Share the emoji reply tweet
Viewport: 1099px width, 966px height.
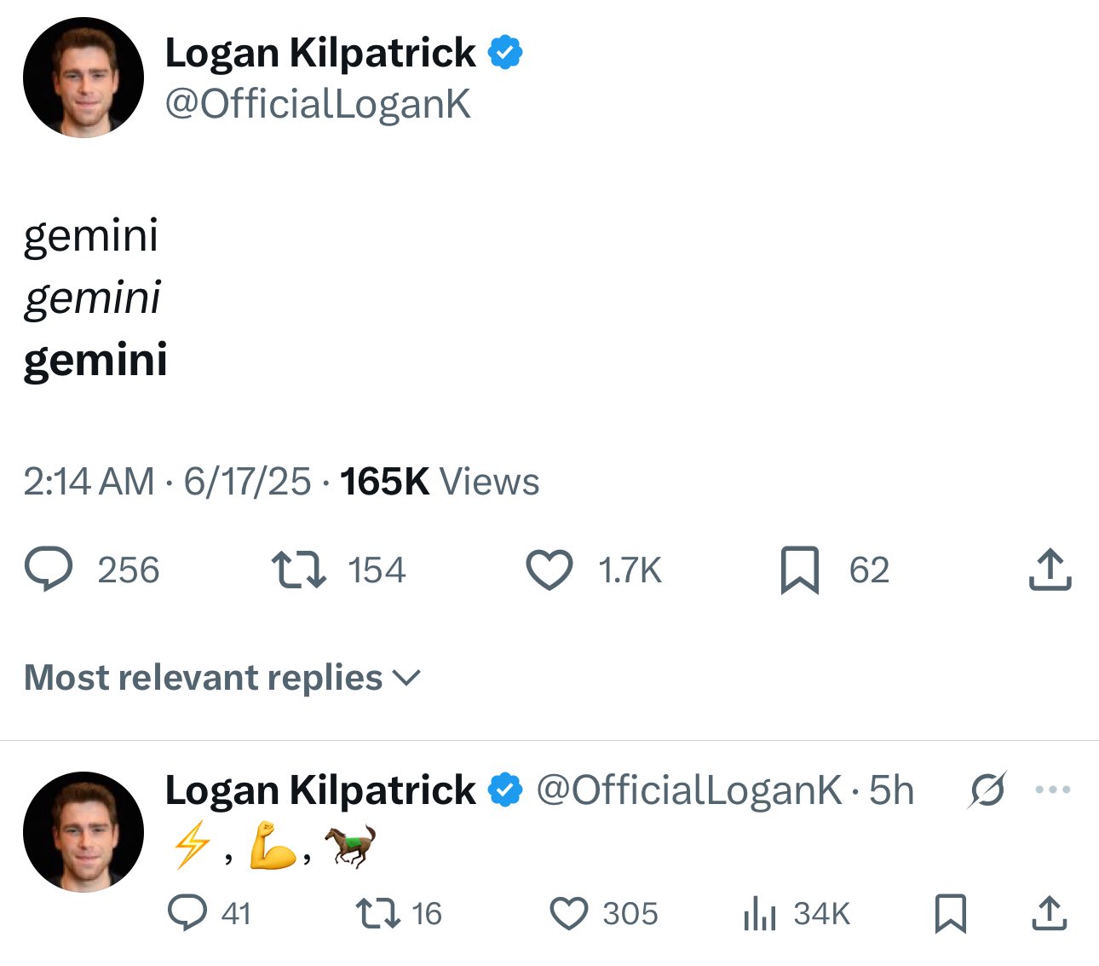pos(1050,913)
